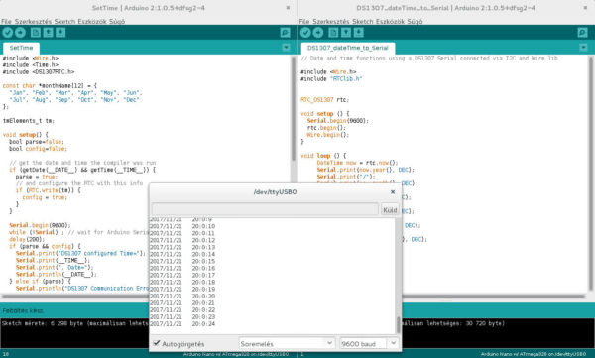This screenshot has height=358, width=595.
Task: Click the RTC_DS1307 rtc; code line
Action: click(325, 100)
